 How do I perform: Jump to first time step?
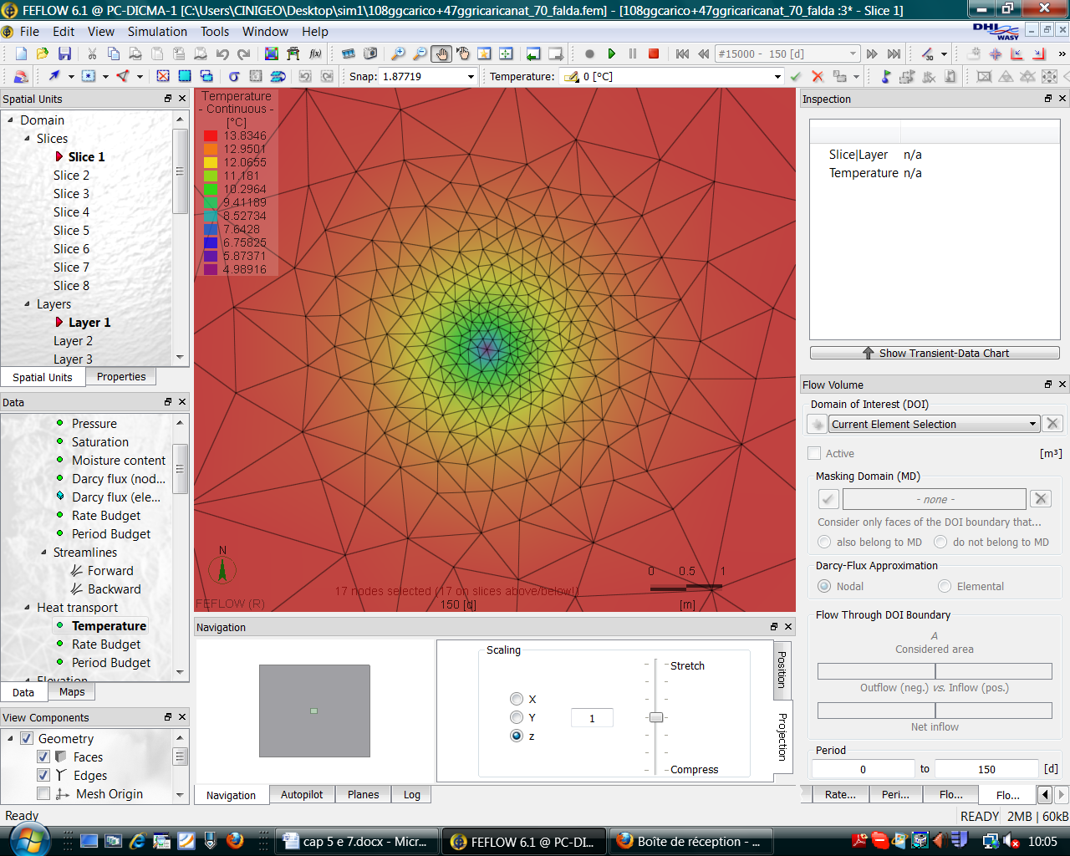682,53
